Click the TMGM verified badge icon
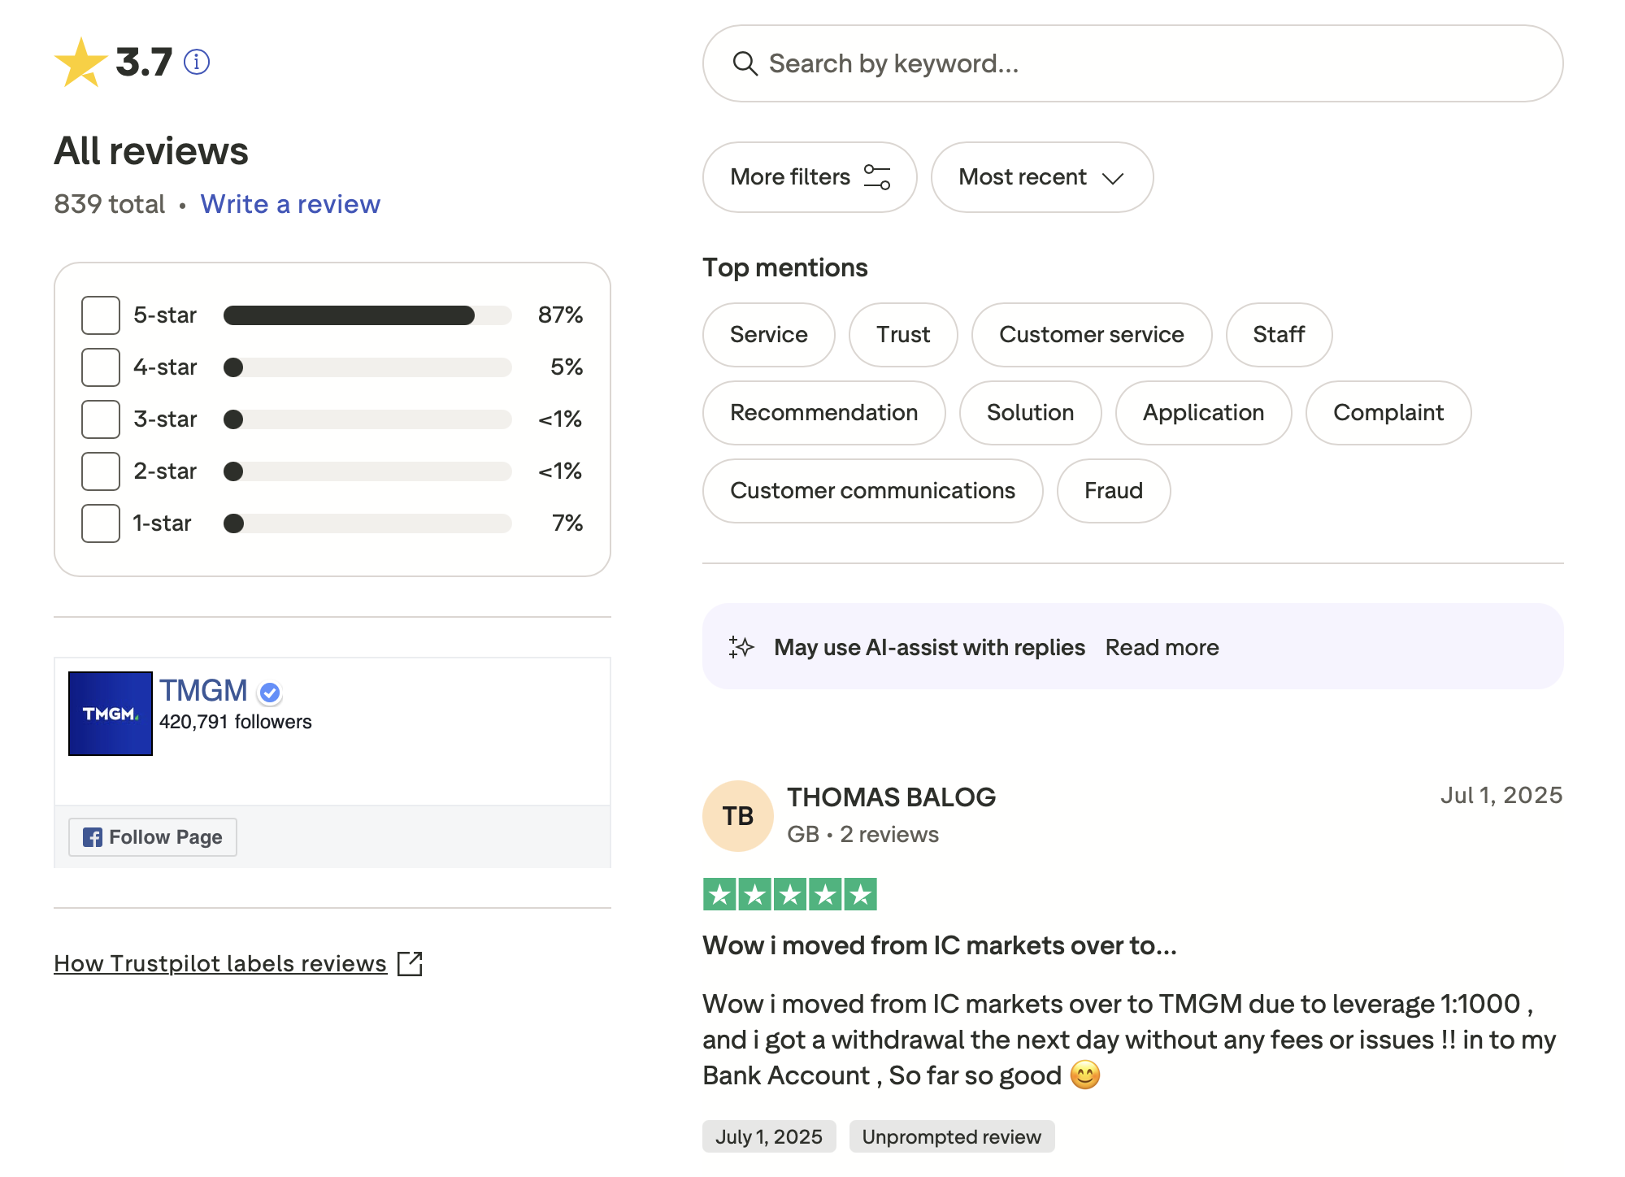The width and height of the screenshot is (1625, 1177). point(270,693)
